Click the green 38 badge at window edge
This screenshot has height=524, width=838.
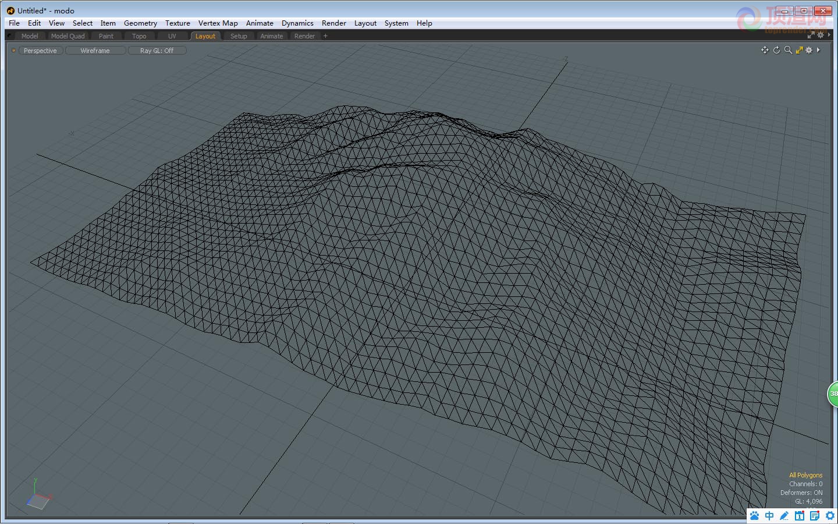point(833,394)
